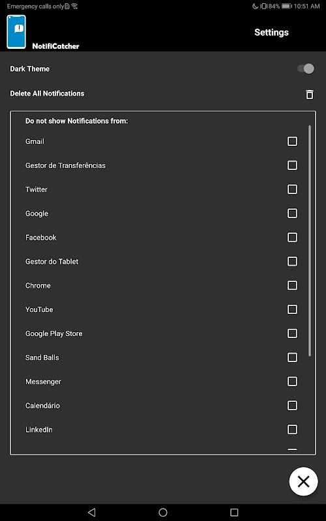Screen dimensions: 326x521
Task: Tap the Wi-Fi icon in status bar
Action: 74,6
